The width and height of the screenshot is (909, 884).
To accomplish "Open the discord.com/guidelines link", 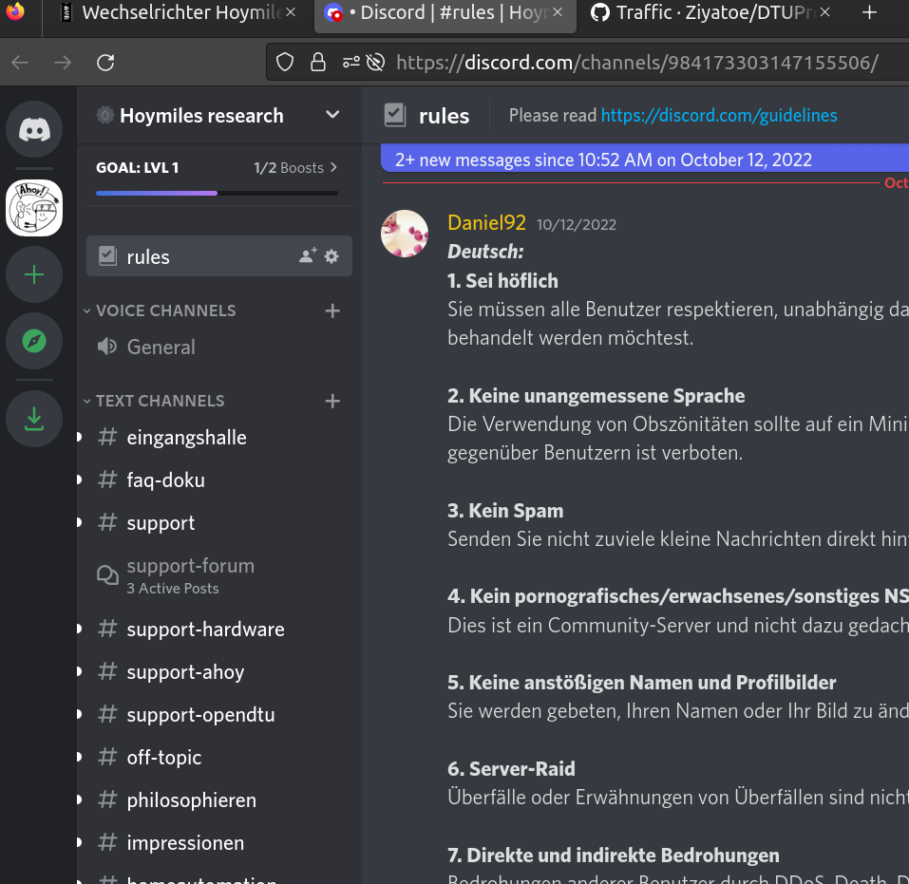I will tap(719, 115).
